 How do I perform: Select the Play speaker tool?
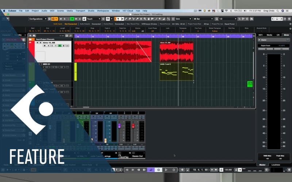[160, 19]
